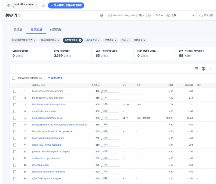The image size is (216, 184).
Task: Open the Low Potential Keywords card
Action: [x=196, y=53]
